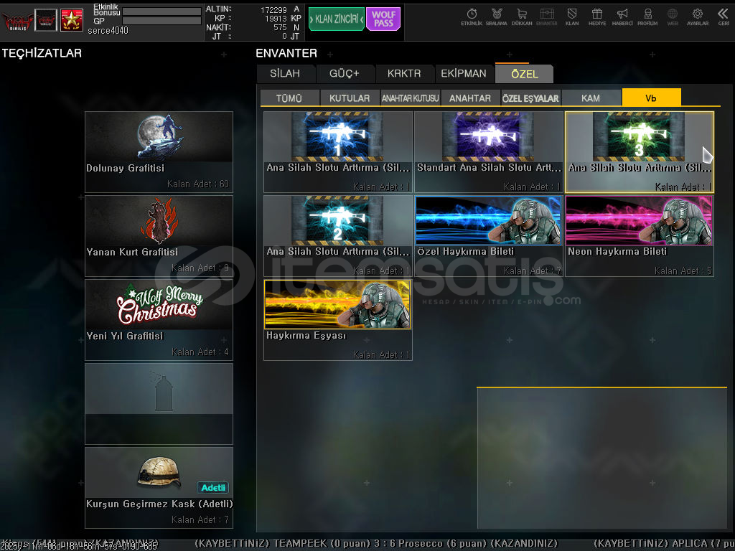735x551 pixels.
Task: Open the Haberci megaphone icon
Action: (622, 17)
